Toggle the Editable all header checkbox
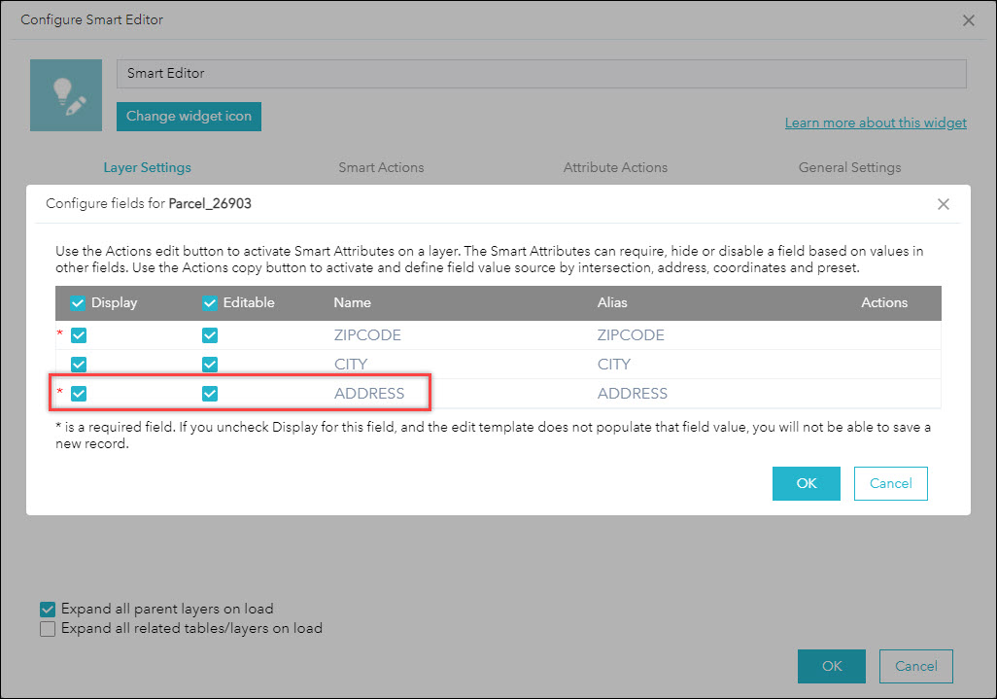Screen dimensions: 997x699 click(210, 303)
